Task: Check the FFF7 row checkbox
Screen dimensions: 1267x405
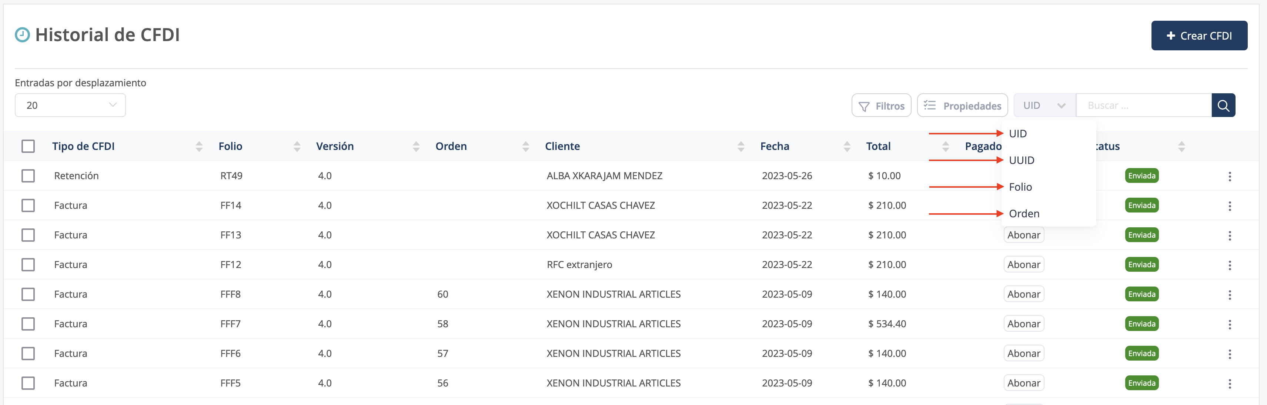Action: point(28,324)
